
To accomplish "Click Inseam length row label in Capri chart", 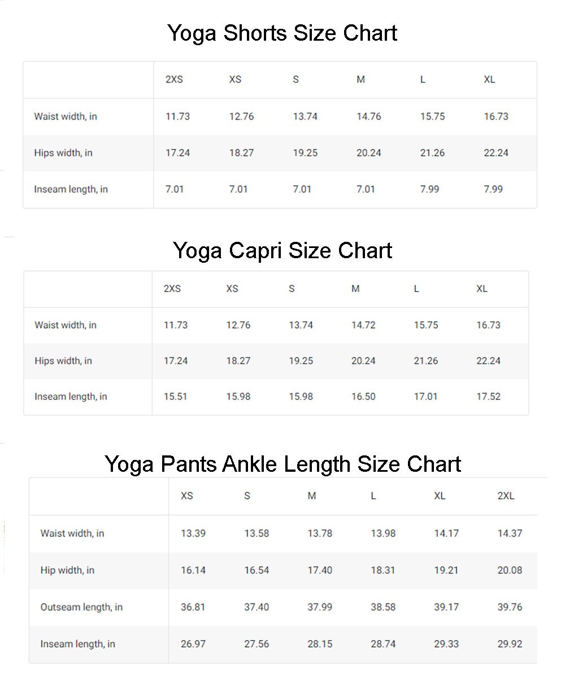I will [71, 397].
